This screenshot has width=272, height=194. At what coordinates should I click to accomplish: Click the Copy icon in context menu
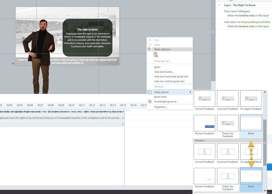coord(149,45)
